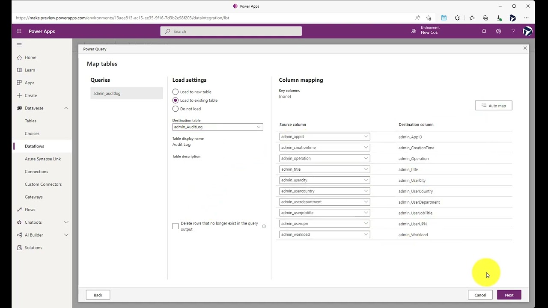Click the admin_AppID destination column text
Image resolution: width=548 pixels, height=308 pixels.
[x=410, y=137]
